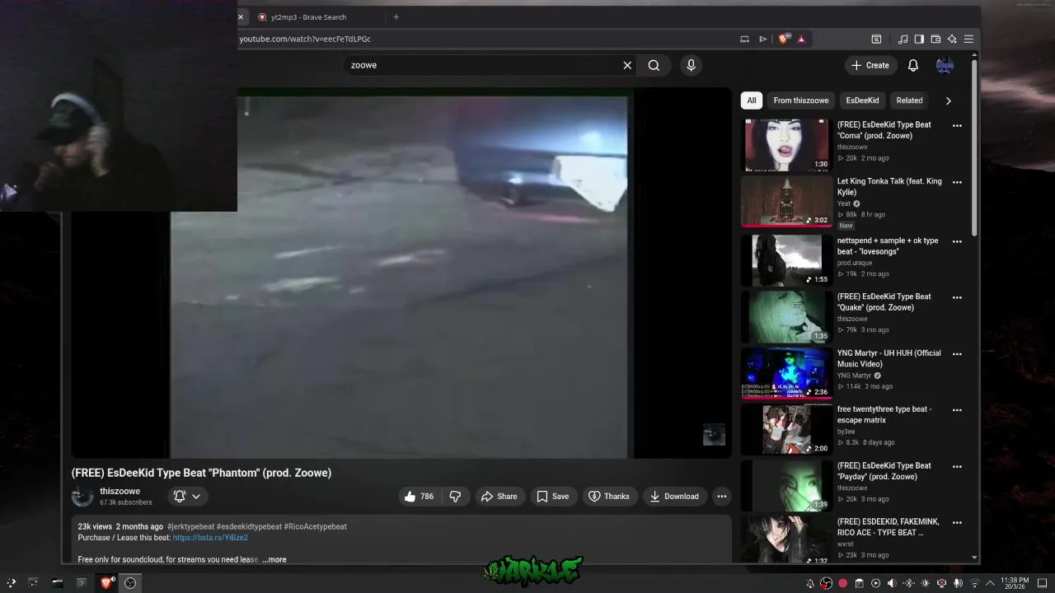Open the "Coma" type beat thumbnail

(786, 145)
